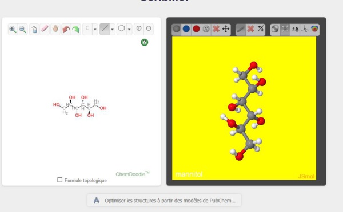
Task: Select the single bond line tool
Action: point(105,29)
